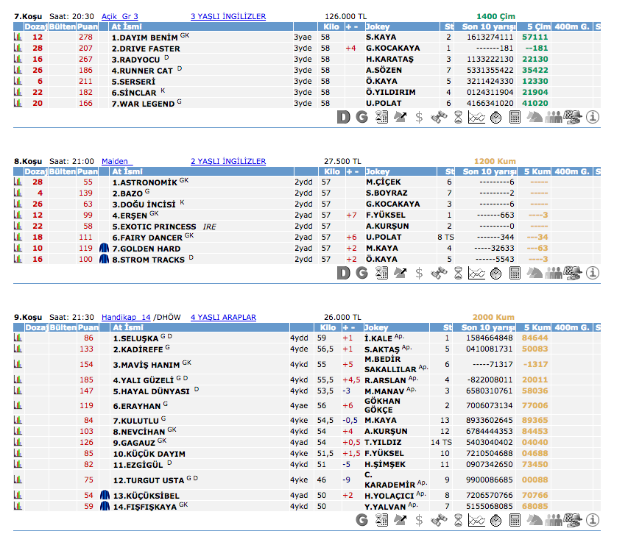Click the people group icon under race 7
Image resolution: width=628 pixels, height=545 pixels.
tap(554, 116)
